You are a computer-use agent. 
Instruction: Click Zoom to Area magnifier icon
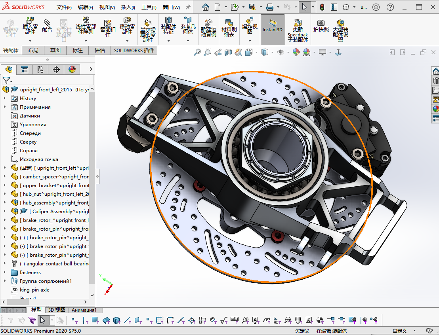point(208,52)
